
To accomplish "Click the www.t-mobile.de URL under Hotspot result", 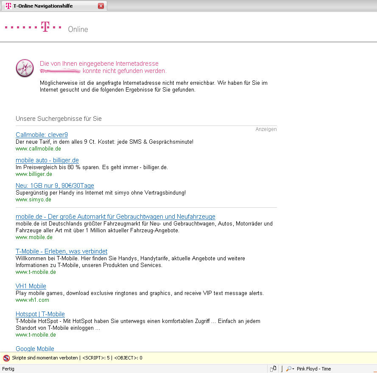I will click(x=36, y=335).
